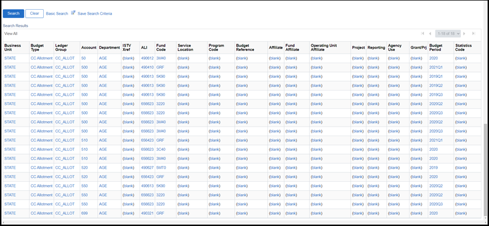The height and width of the screenshot is (226, 489).
Task: Go to previous page arrow
Action: [x=429, y=34]
